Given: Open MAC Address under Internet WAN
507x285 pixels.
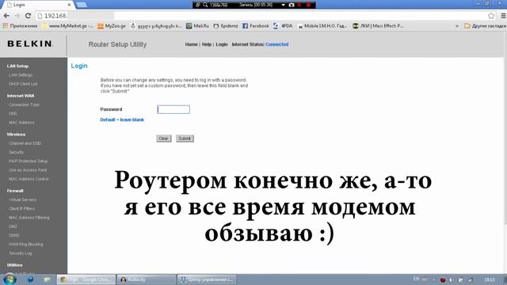Looking at the screenshot, I should tap(21, 123).
